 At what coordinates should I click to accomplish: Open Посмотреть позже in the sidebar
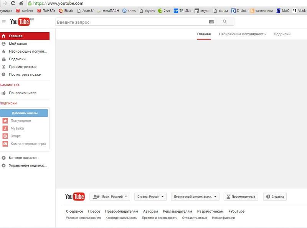tap(25, 74)
